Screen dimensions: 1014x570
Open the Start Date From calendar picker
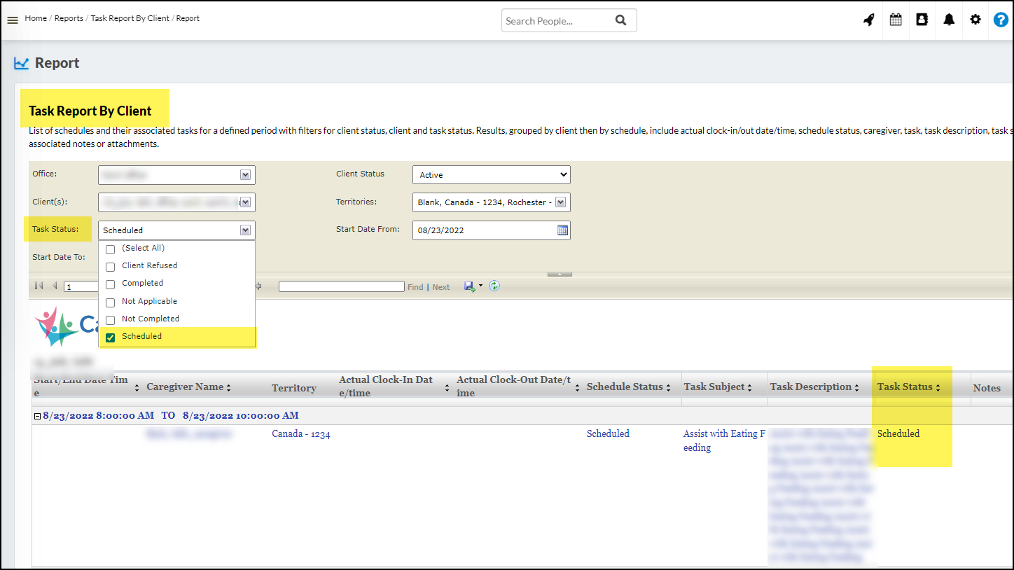[x=562, y=230]
